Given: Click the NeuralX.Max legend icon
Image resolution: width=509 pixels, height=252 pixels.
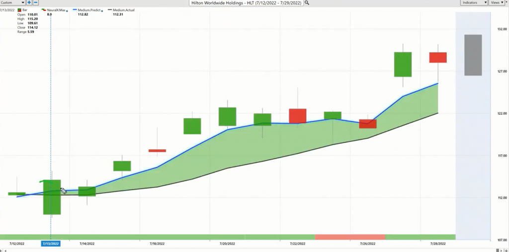Looking at the screenshot, I should (x=44, y=10).
